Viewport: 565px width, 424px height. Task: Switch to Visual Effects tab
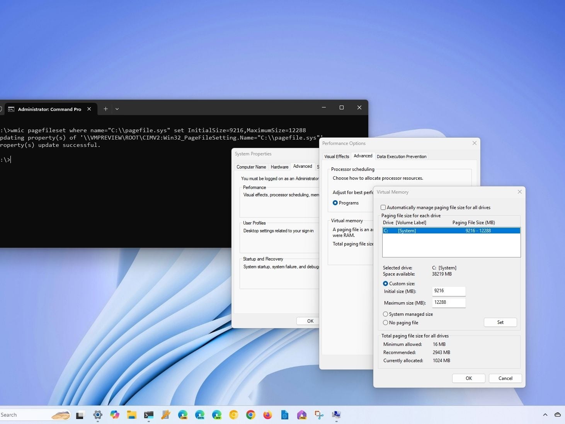(x=337, y=157)
